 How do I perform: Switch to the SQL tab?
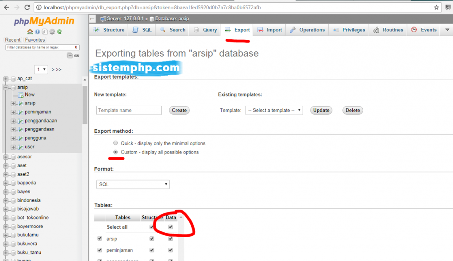[142, 30]
